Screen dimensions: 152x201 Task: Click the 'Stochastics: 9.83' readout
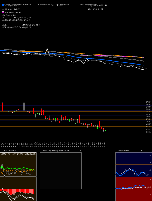coord(9,15)
